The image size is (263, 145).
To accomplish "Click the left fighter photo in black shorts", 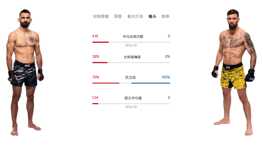I will [x=25, y=72].
